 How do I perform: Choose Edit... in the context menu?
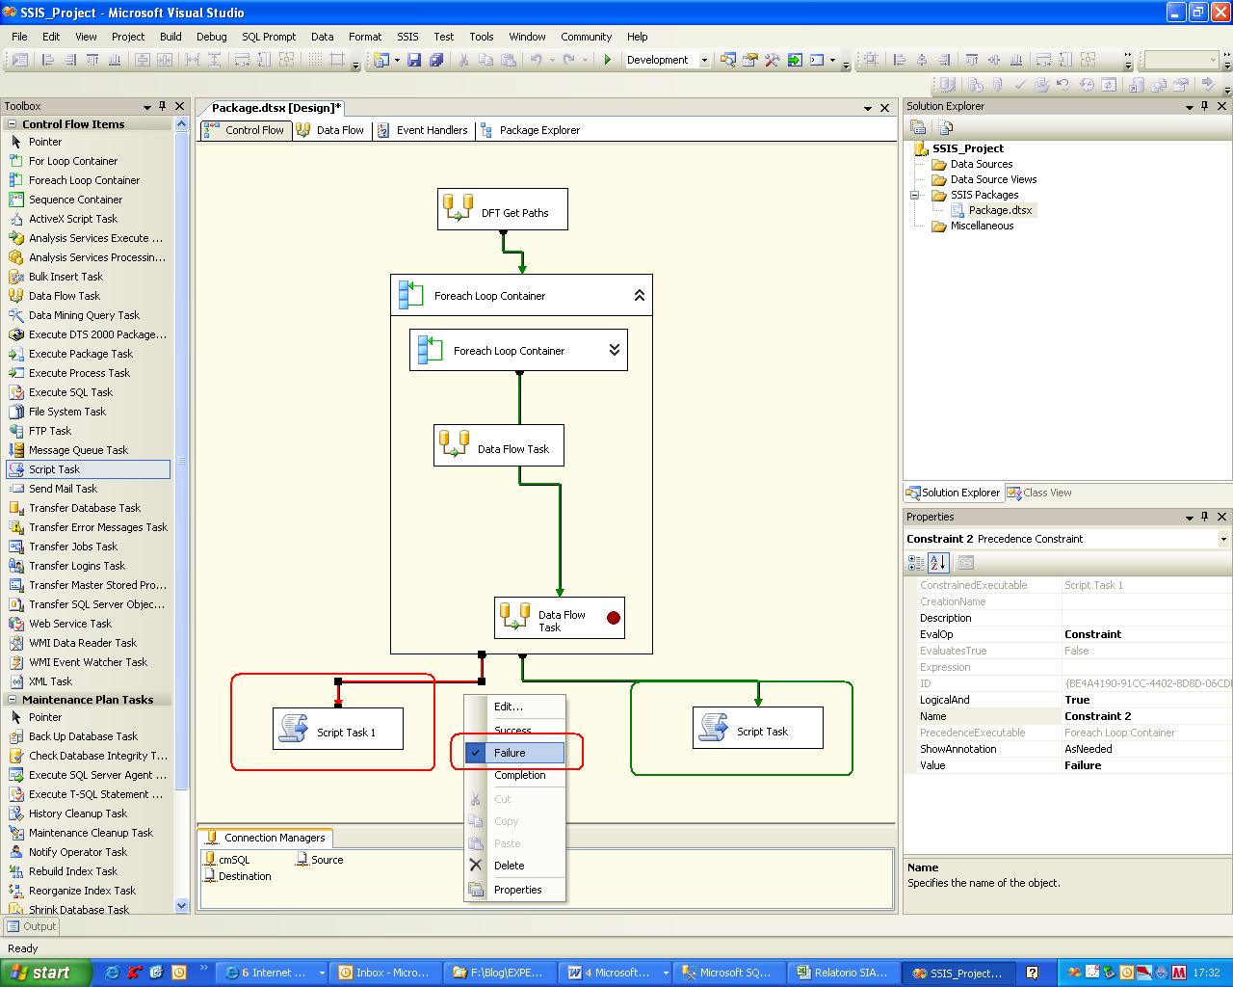coord(515,707)
